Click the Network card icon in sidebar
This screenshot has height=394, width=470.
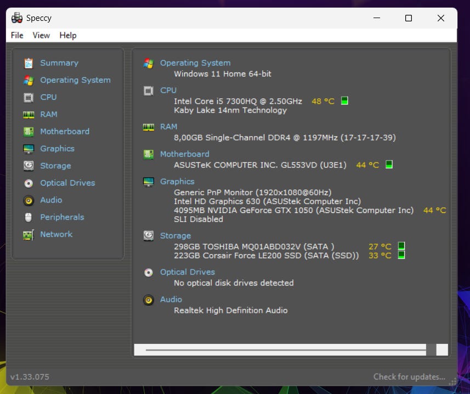click(x=29, y=235)
